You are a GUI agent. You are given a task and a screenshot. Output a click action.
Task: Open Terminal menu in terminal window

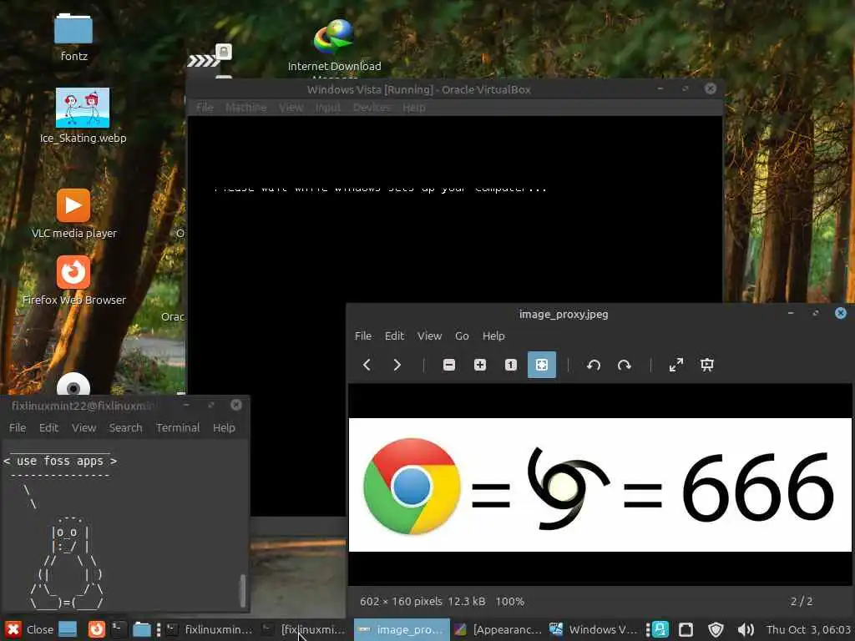(178, 428)
